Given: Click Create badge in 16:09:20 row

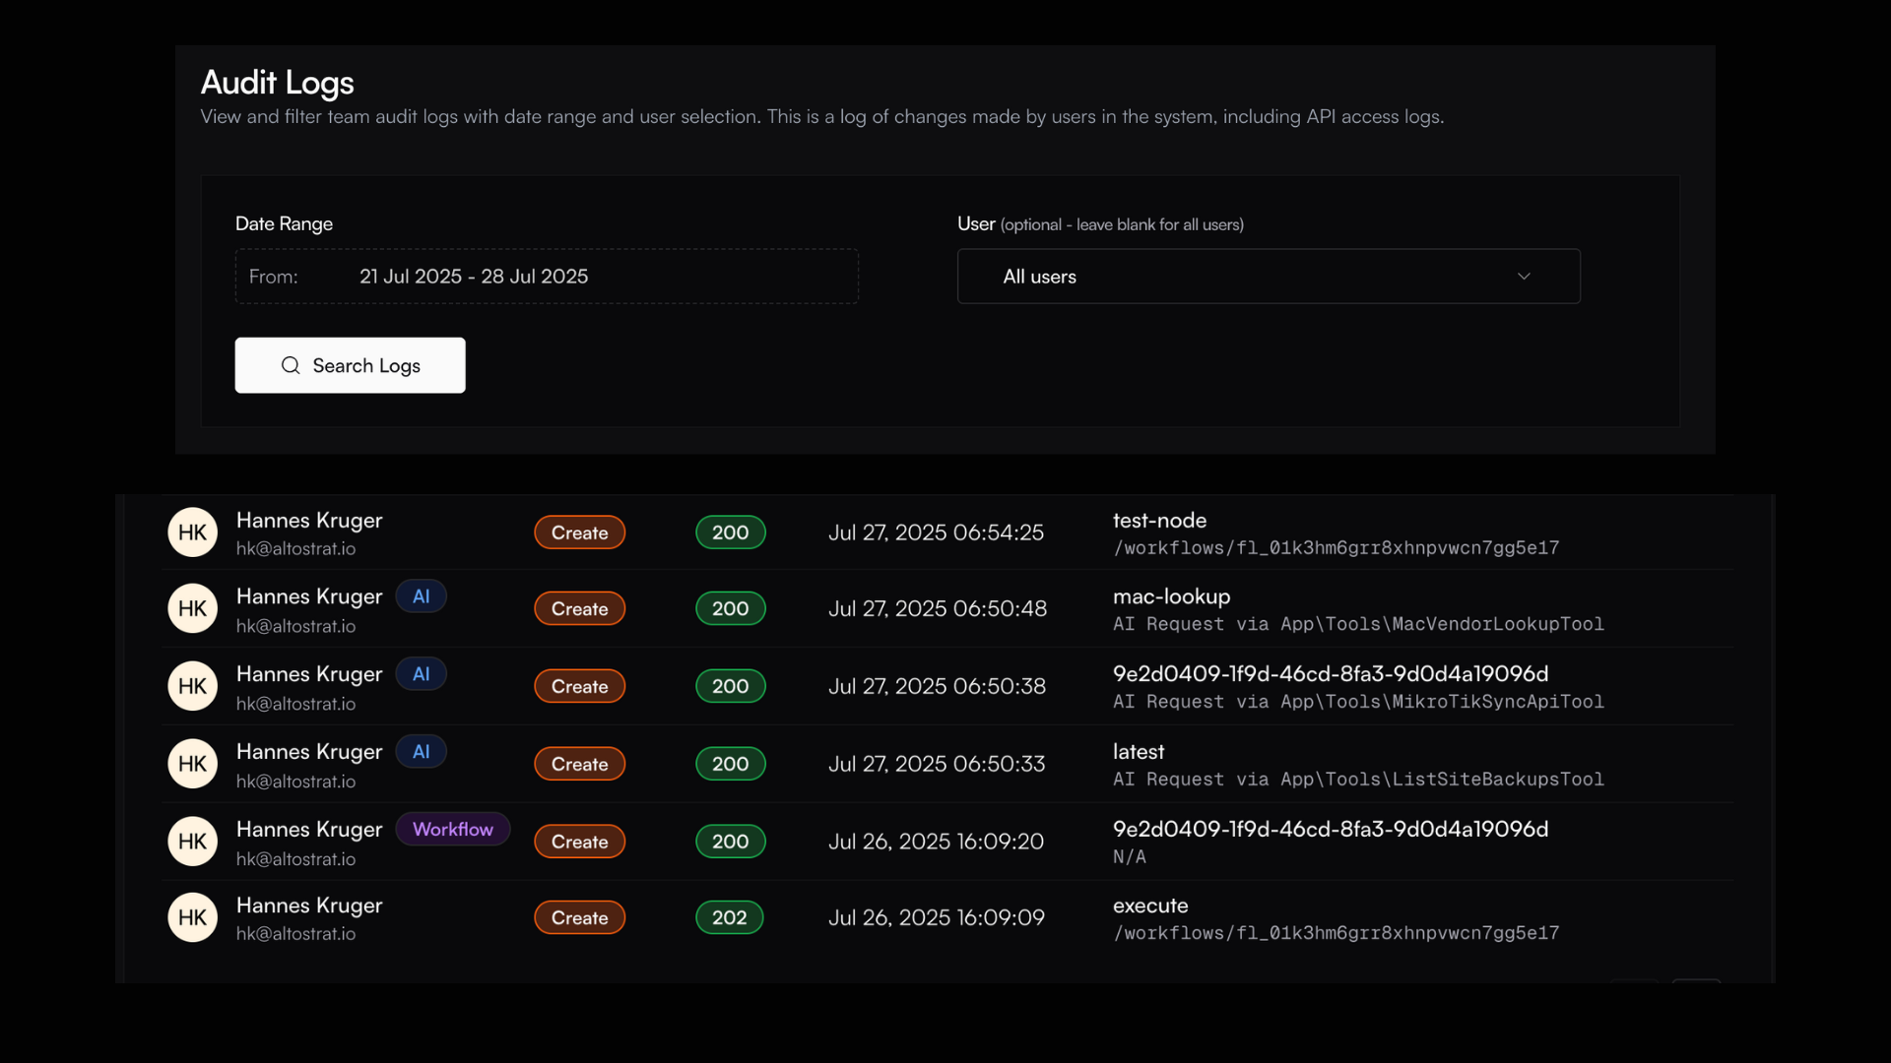Looking at the screenshot, I should (x=580, y=842).
